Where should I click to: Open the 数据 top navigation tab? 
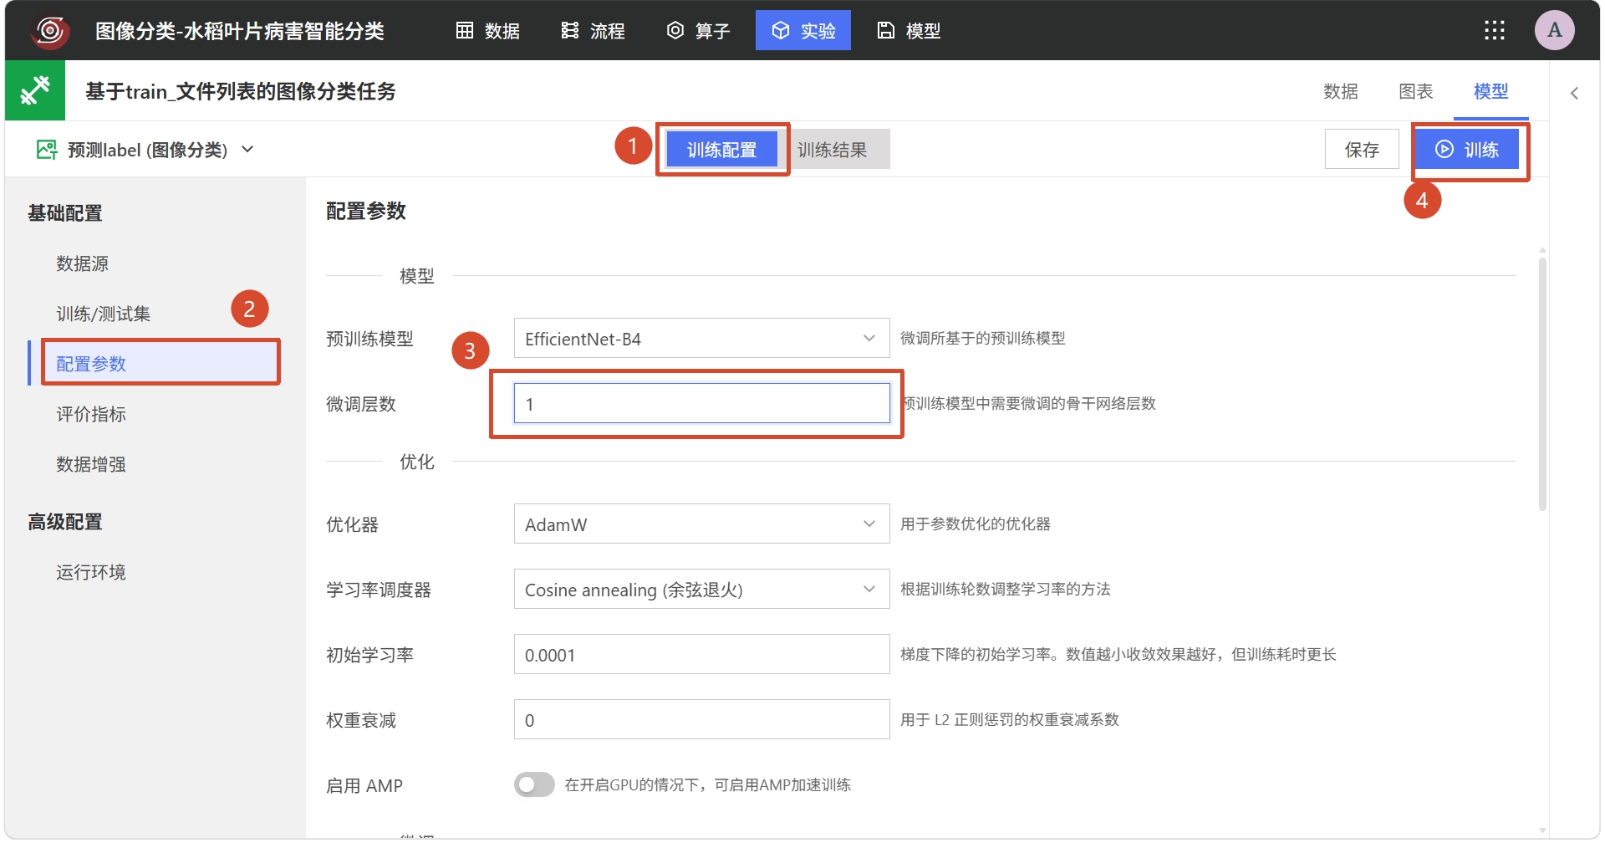(488, 31)
